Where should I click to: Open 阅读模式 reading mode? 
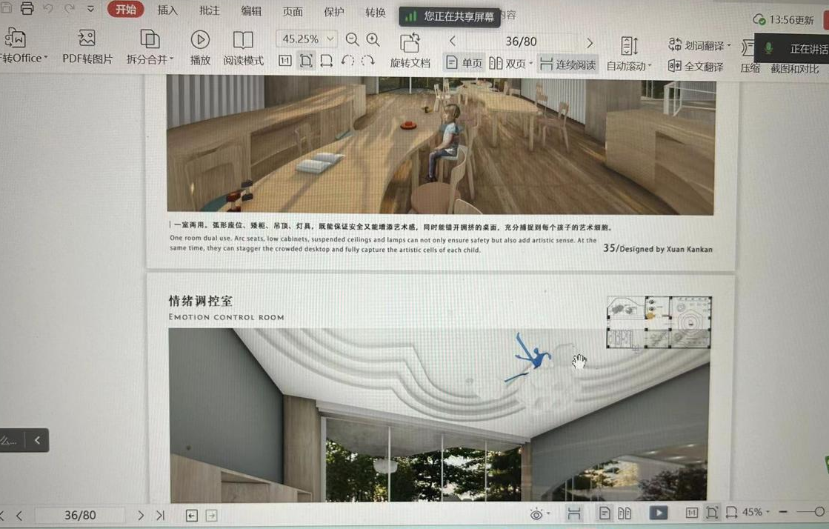click(x=243, y=40)
